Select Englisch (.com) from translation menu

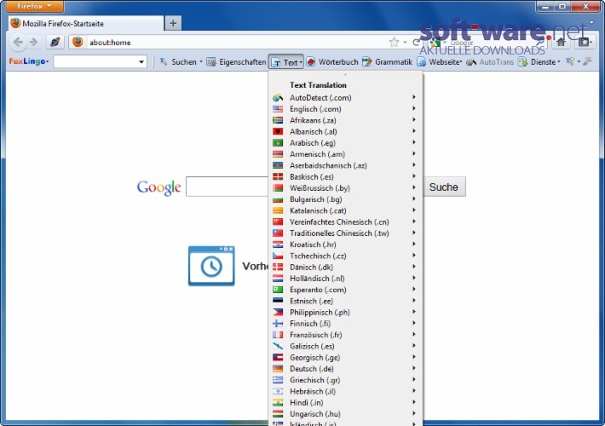click(x=345, y=109)
